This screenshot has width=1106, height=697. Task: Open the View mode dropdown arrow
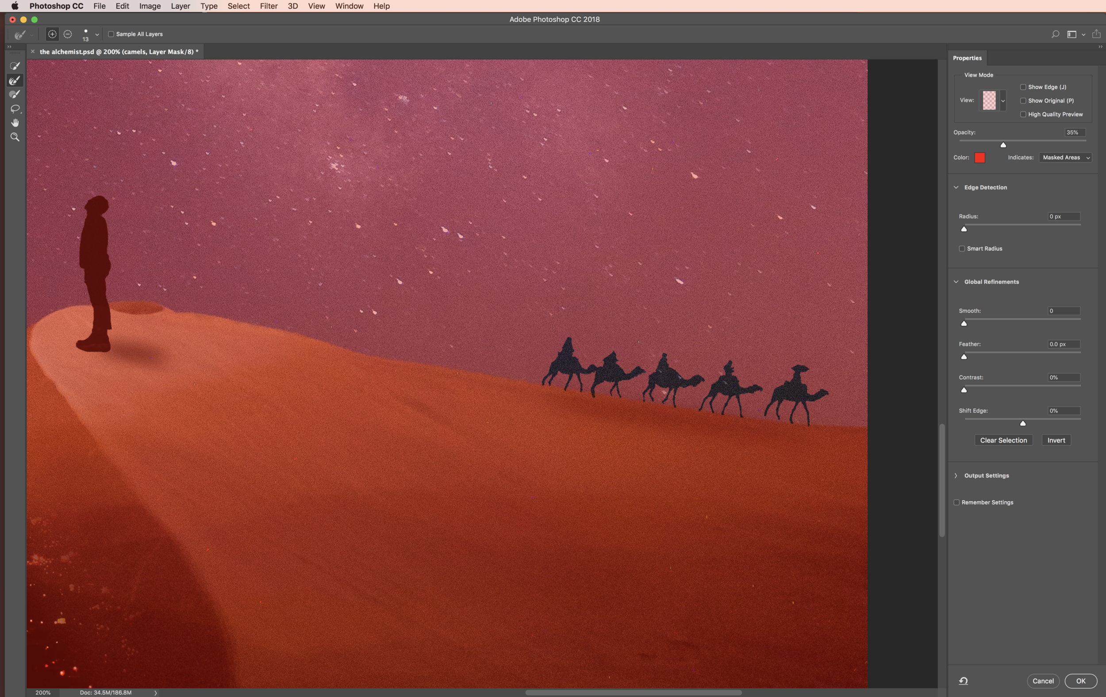click(1002, 100)
